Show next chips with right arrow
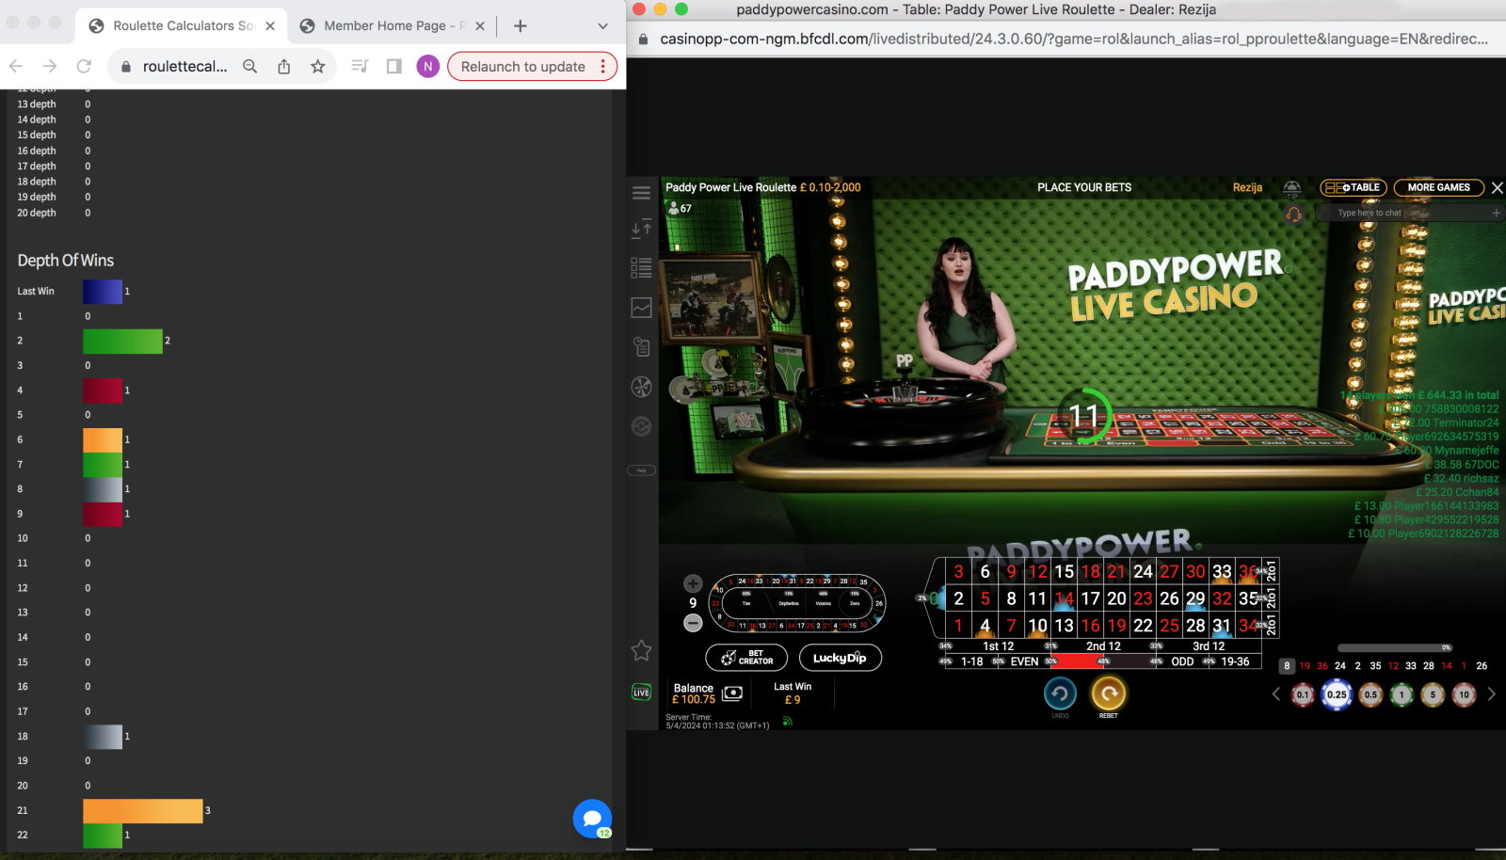The width and height of the screenshot is (1506, 860). pyautogui.click(x=1491, y=694)
